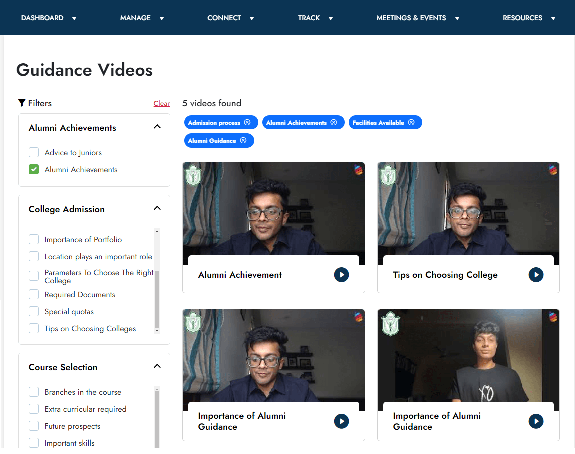Collapse the Course Selection filter section

tap(157, 366)
